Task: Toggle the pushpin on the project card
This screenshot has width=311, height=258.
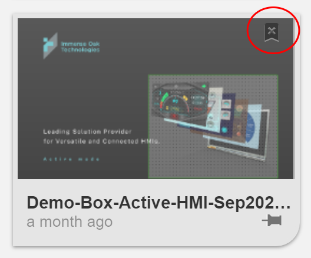Action: pyautogui.click(x=272, y=220)
